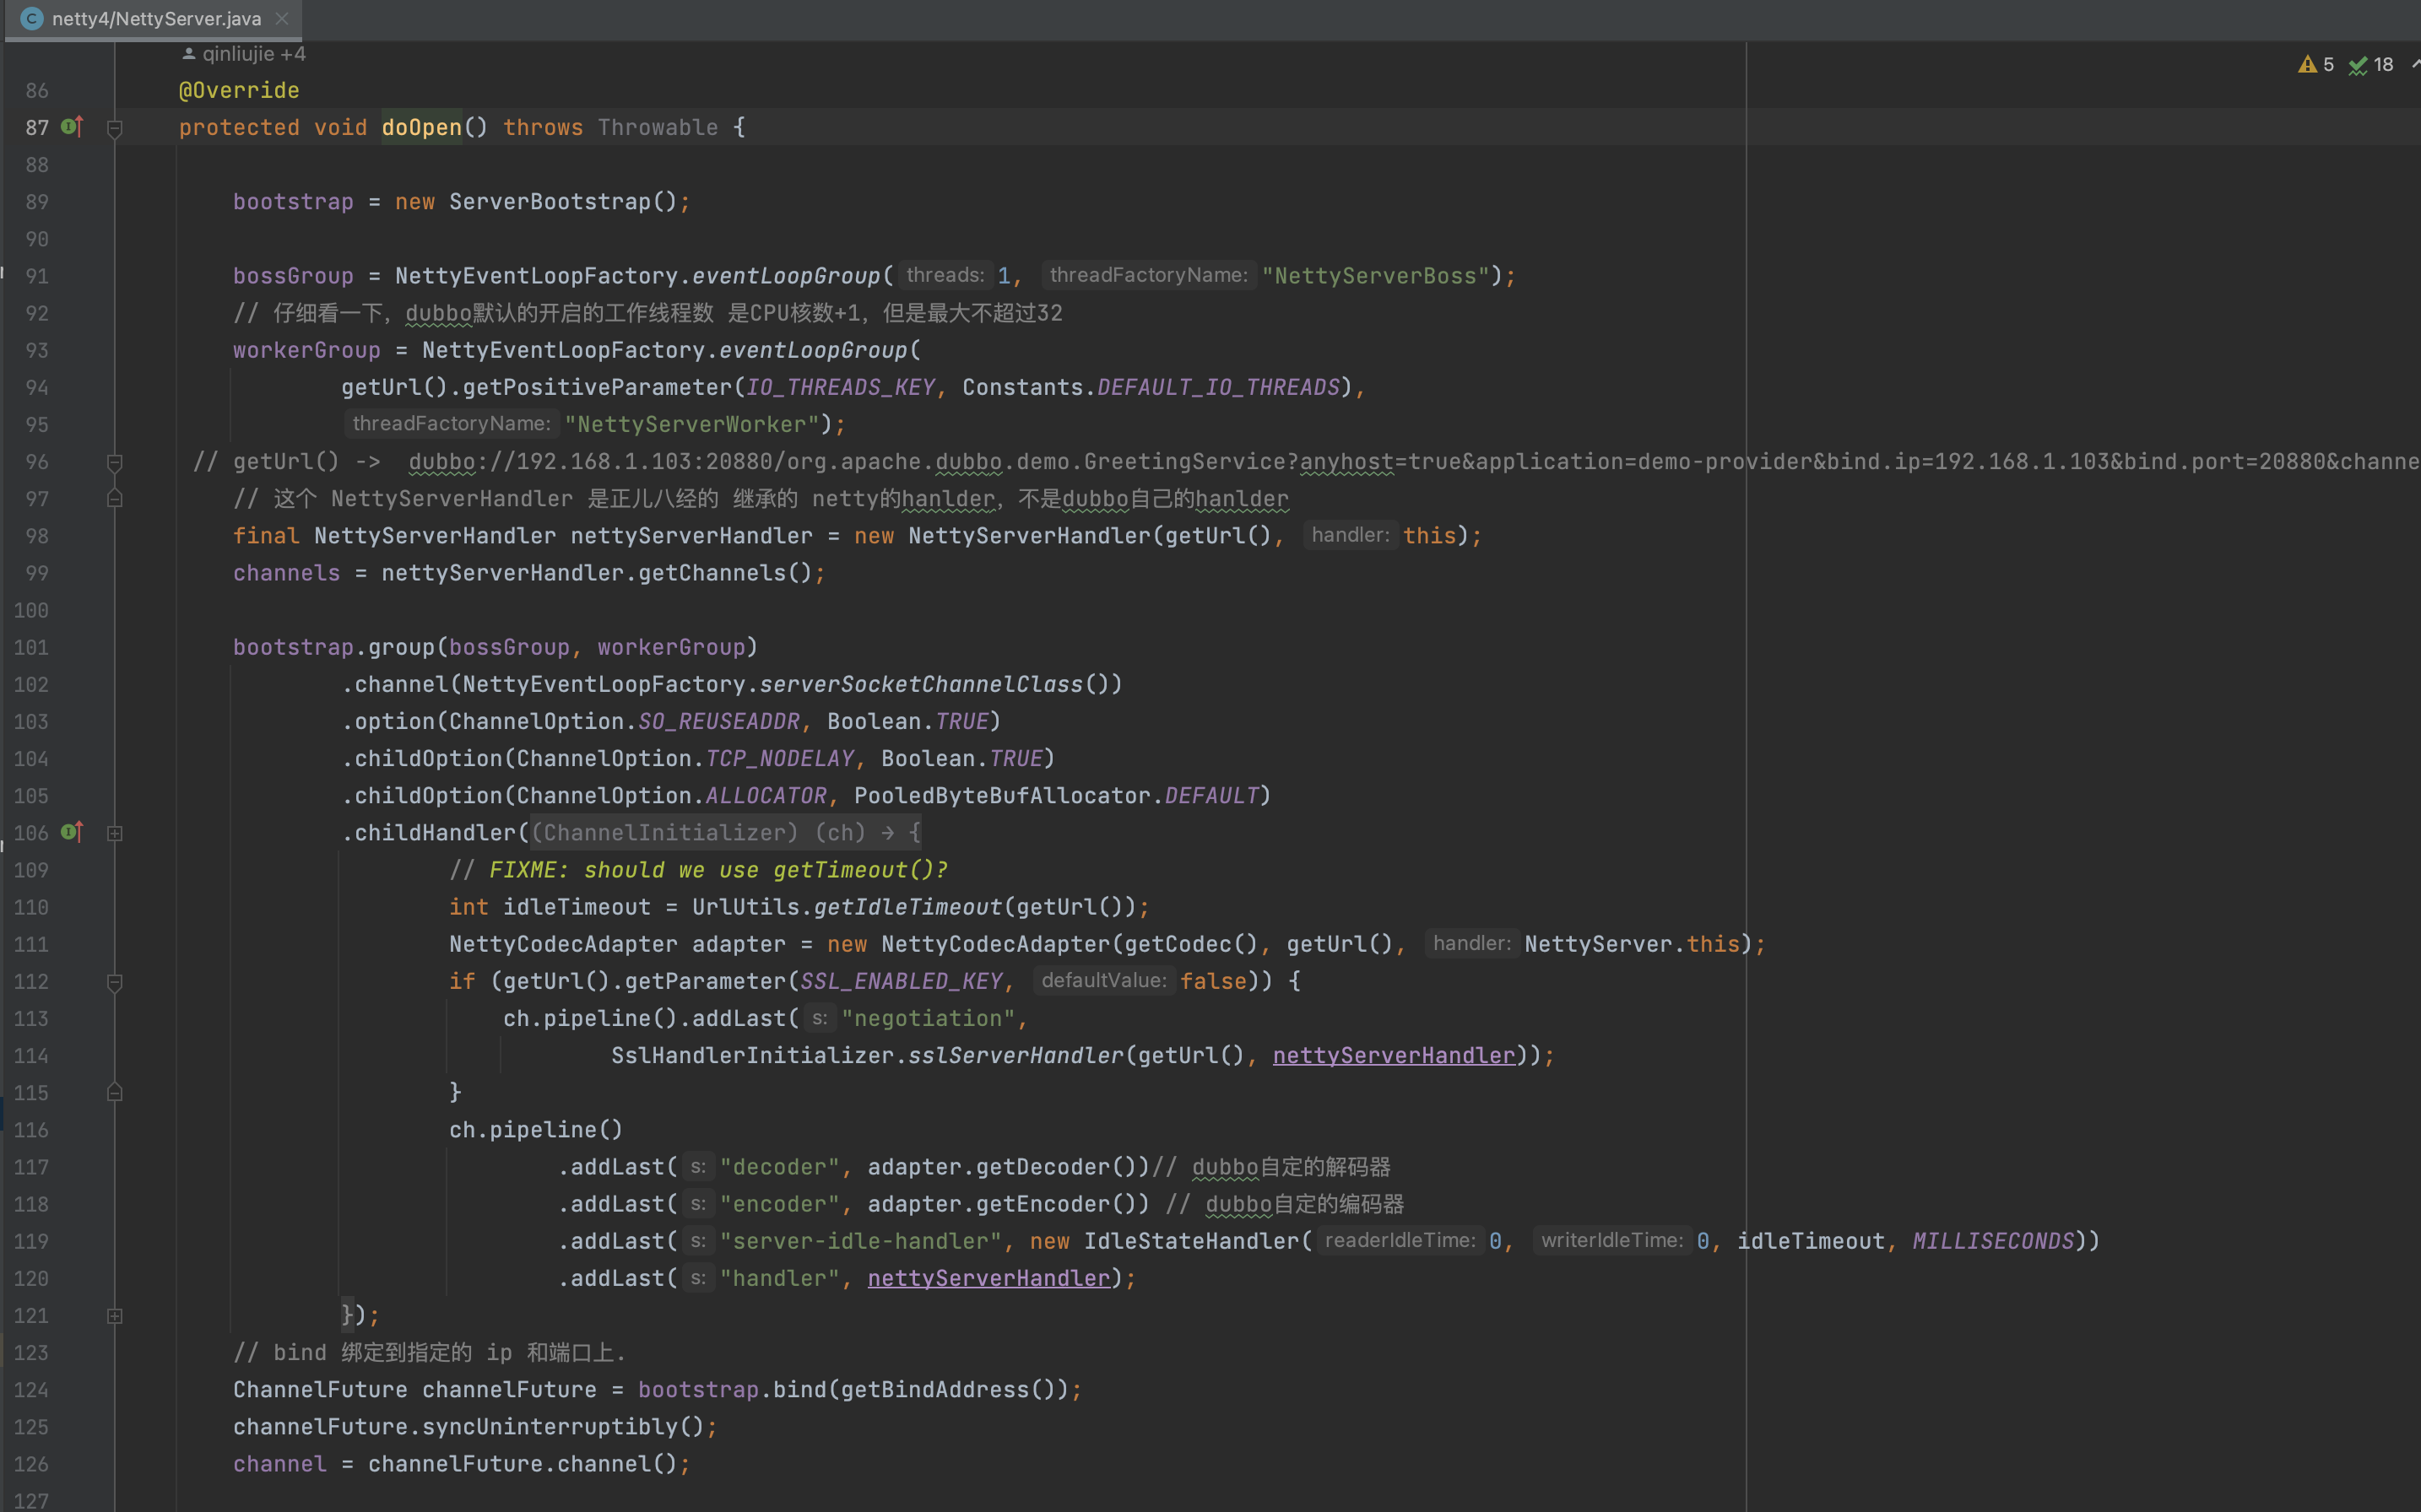Click getPositiveParameter method call
2421x1512 pixels.
pos(598,387)
